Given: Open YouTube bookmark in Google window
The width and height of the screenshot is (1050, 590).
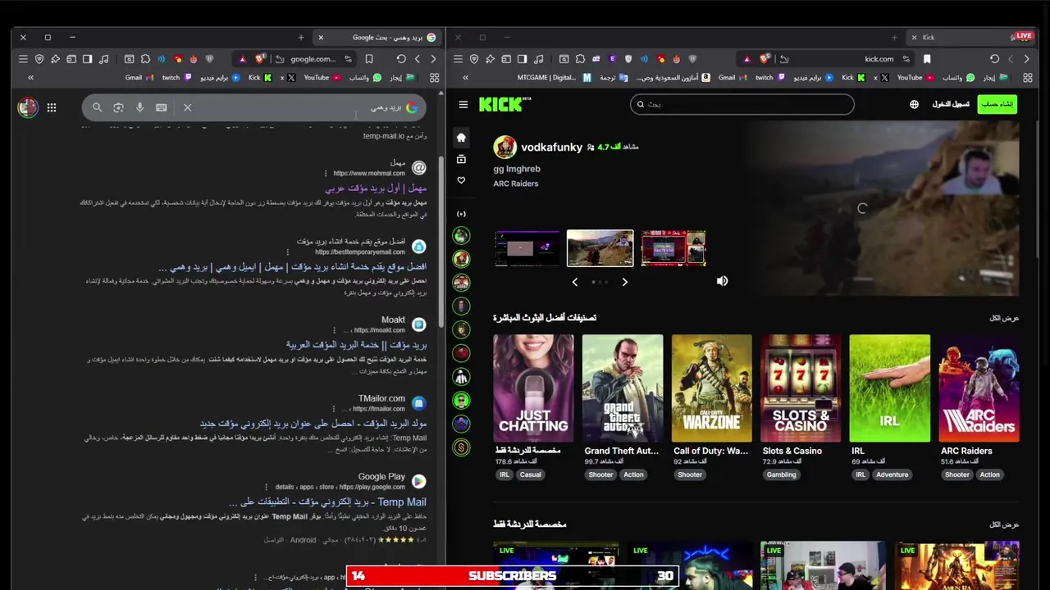Looking at the screenshot, I should (x=322, y=78).
